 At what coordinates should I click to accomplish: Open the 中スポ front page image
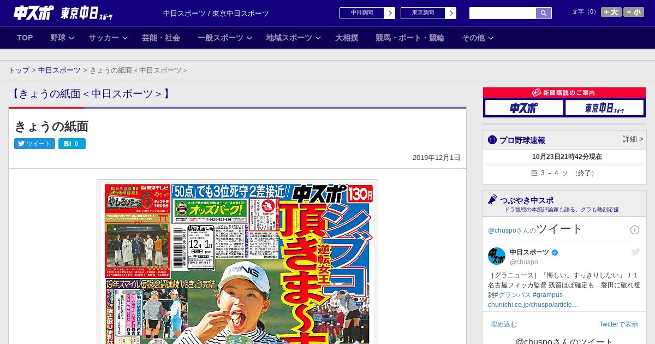click(237, 262)
